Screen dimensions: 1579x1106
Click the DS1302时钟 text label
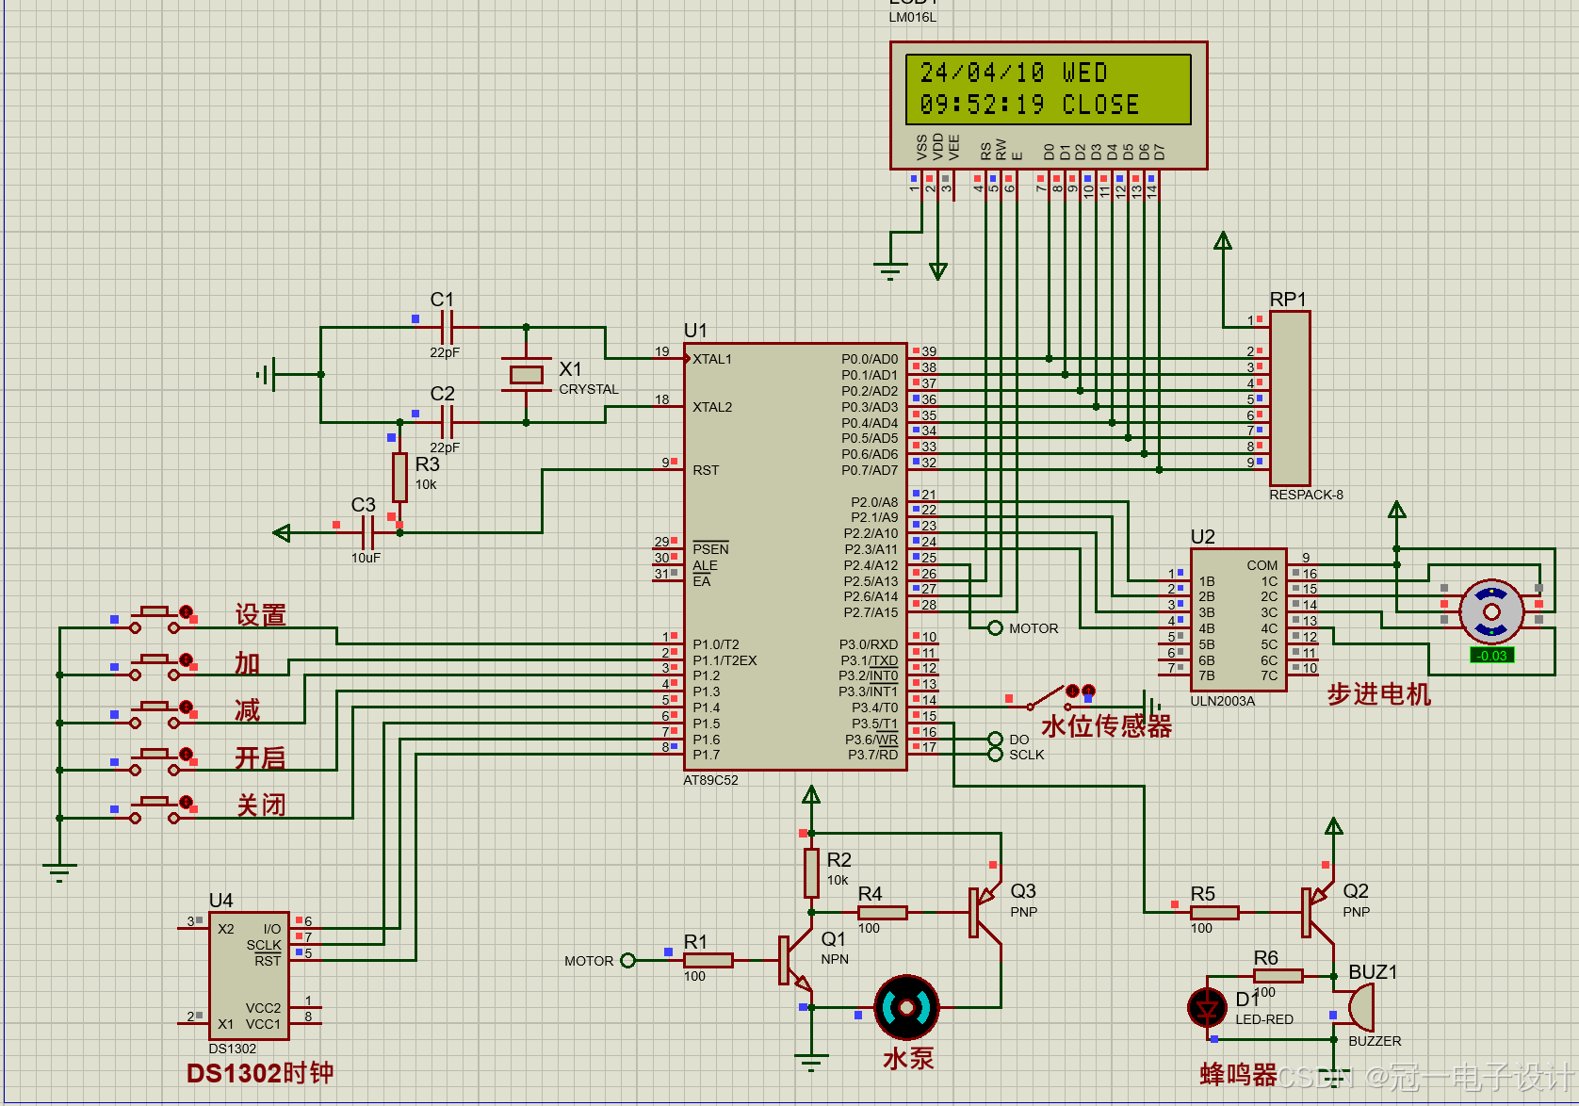(x=260, y=1073)
